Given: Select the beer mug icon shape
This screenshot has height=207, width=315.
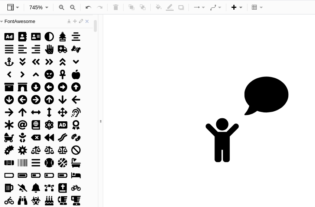Looking at the screenshot, I should [x=9, y=188].
